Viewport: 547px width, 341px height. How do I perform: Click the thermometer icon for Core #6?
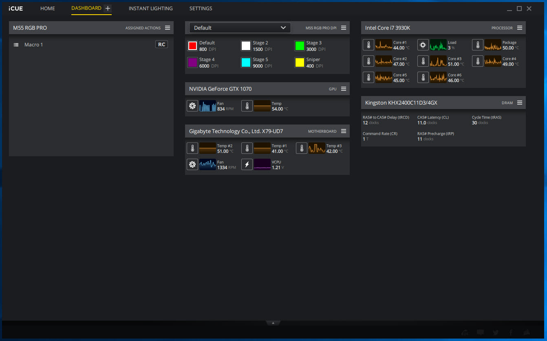(x=423, y=77)
